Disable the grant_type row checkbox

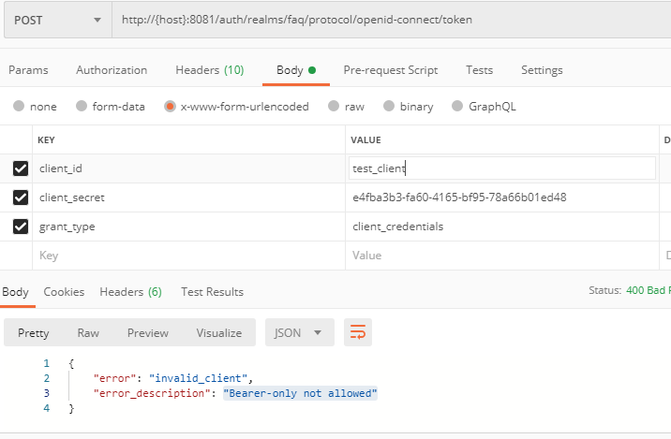(21, 227)
